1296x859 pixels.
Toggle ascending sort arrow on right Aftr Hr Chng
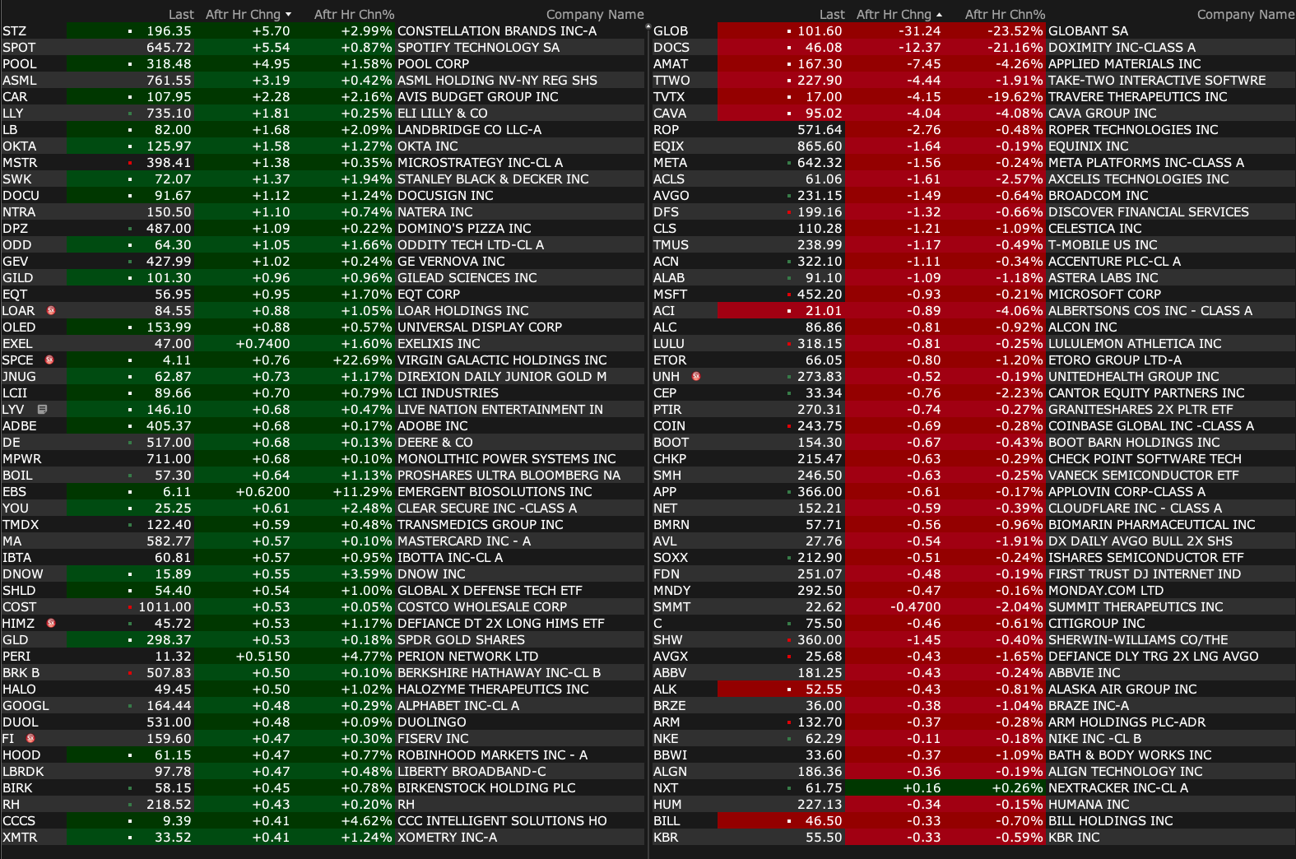(940, 15)
